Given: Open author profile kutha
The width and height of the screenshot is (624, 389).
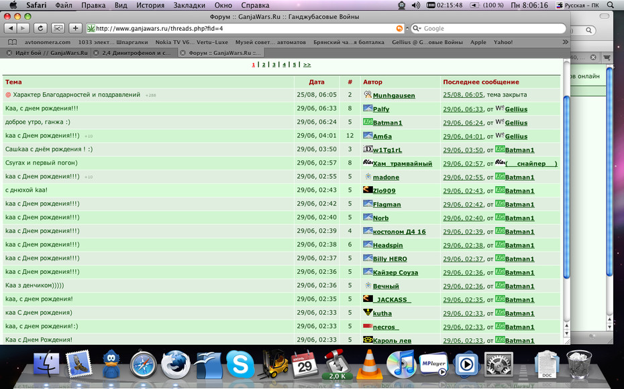Looking at the screenshot, I should 382,313.
